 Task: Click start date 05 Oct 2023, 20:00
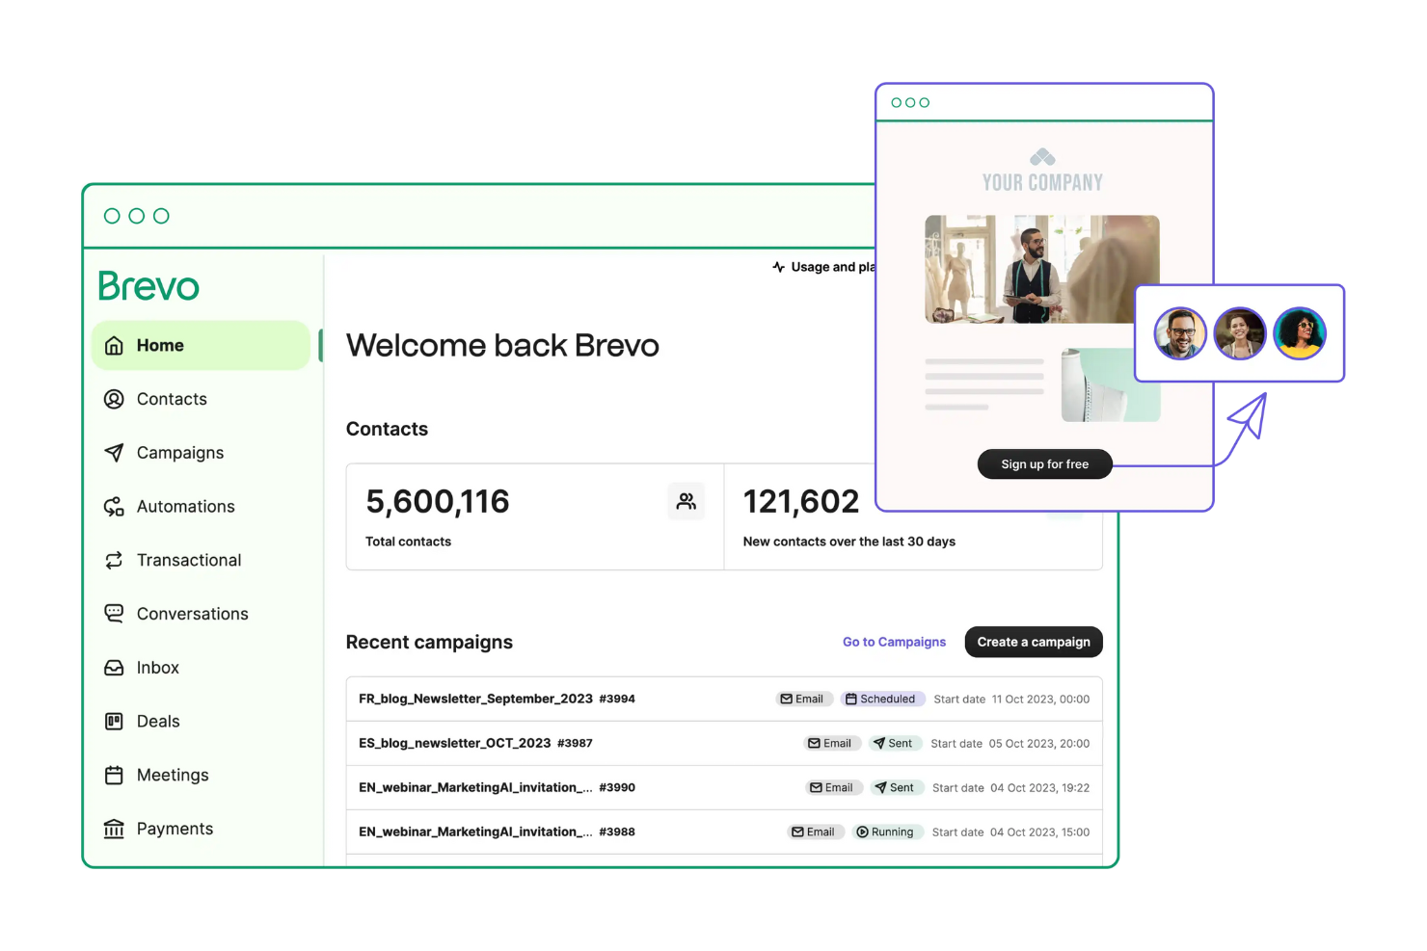pos(1039,744)
